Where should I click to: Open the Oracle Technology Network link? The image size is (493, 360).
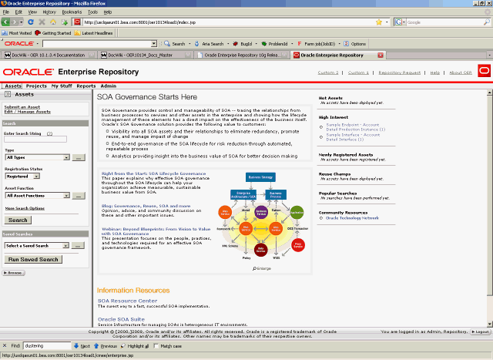point(352,217)
